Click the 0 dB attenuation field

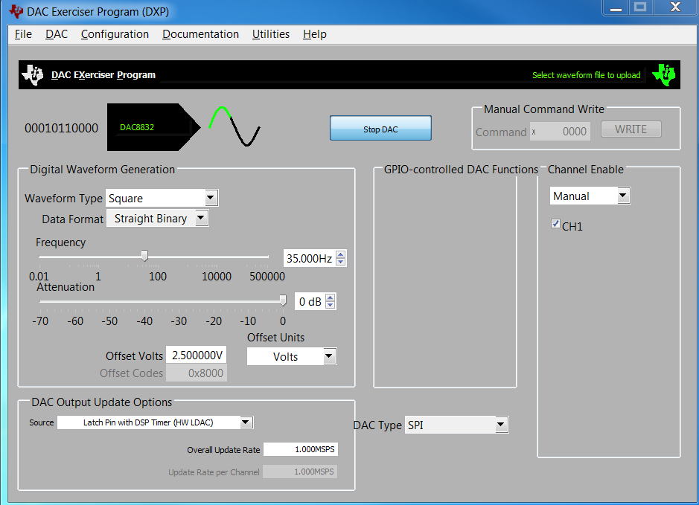coord(310,301)
